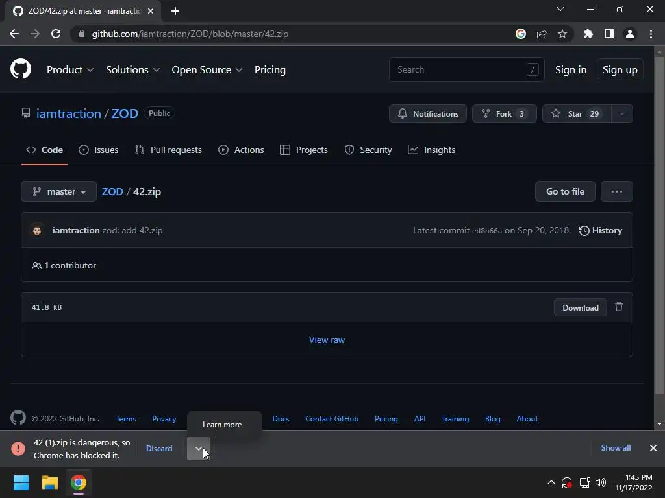Fork the repository with Fork button
665x498 pixels.
click(x=504, y=114)
